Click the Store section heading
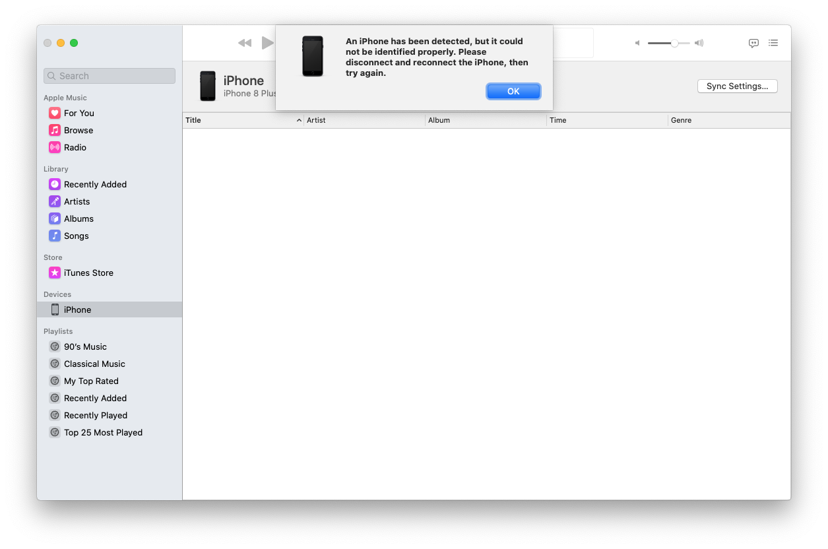Viewport: 828px width, 549px height. point(53,257)
